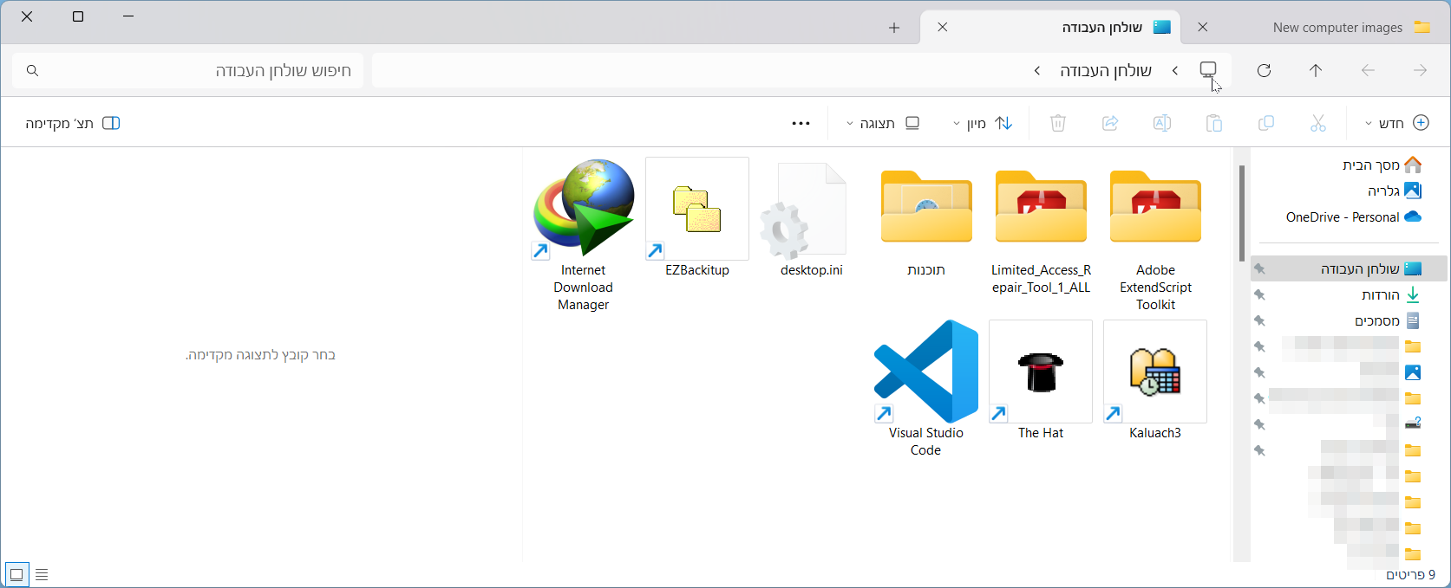
Task: Close the New computer images tab
Action: [1203, 28]
